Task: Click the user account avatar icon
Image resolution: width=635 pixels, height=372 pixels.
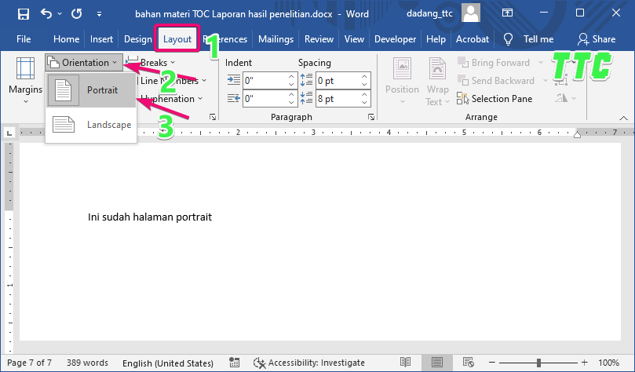Action: point(471,13)
